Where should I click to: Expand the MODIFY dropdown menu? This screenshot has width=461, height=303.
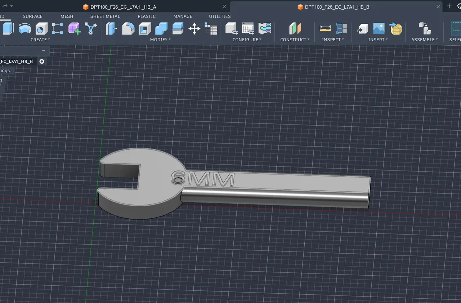point(160,40)
